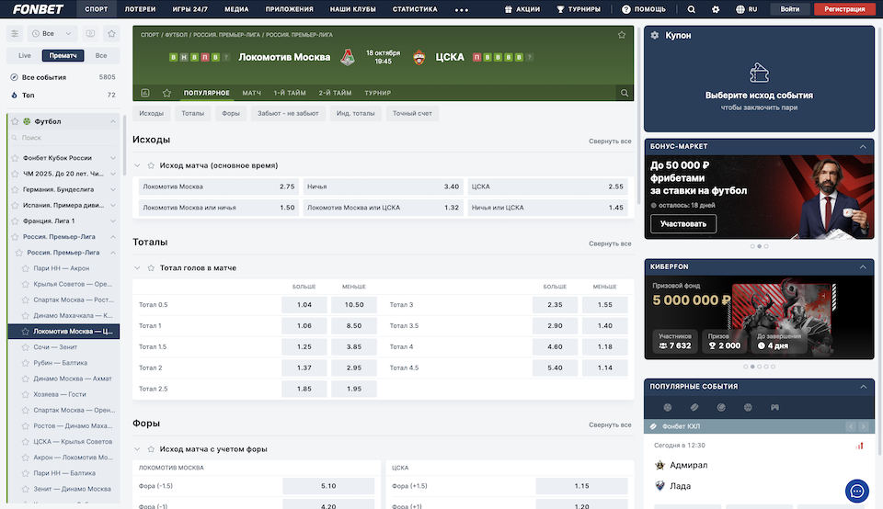Image resolution: width=883 pixels, height=509 pixels.
Task: Star the Сочи — Зенит match
Action: coord(26,347)
